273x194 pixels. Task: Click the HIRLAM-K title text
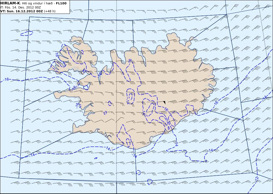click(10, 3)
